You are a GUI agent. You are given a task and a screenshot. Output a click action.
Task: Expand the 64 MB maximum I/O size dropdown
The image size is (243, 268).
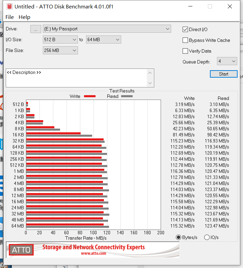[103, 40]
